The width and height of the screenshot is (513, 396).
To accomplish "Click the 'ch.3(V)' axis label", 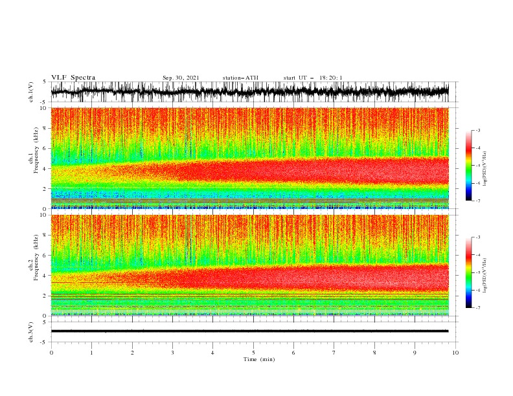I will click(31, 332).
